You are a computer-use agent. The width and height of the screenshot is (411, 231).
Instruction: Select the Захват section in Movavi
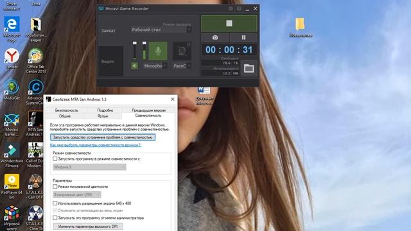(109, 31)
